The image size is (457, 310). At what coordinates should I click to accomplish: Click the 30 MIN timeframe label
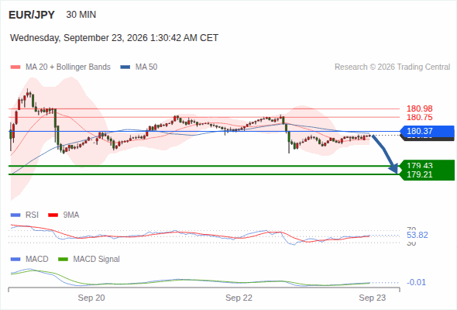pos(81,15)
